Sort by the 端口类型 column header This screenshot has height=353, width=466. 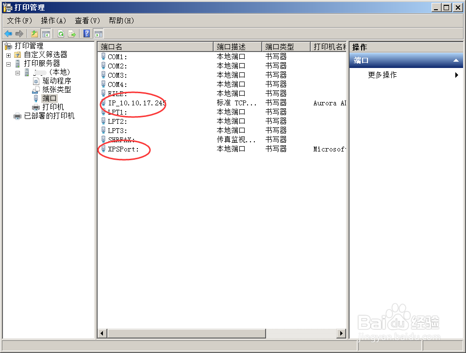pyautogui.click(x=286, y=47)
